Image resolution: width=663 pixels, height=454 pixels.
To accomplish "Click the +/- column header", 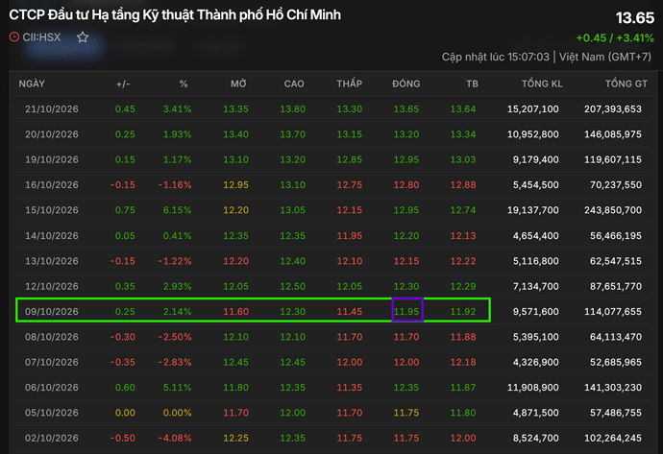I will coord(123,84).
